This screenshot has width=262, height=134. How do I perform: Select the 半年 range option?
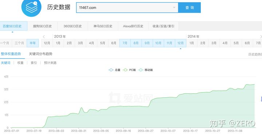33,43
